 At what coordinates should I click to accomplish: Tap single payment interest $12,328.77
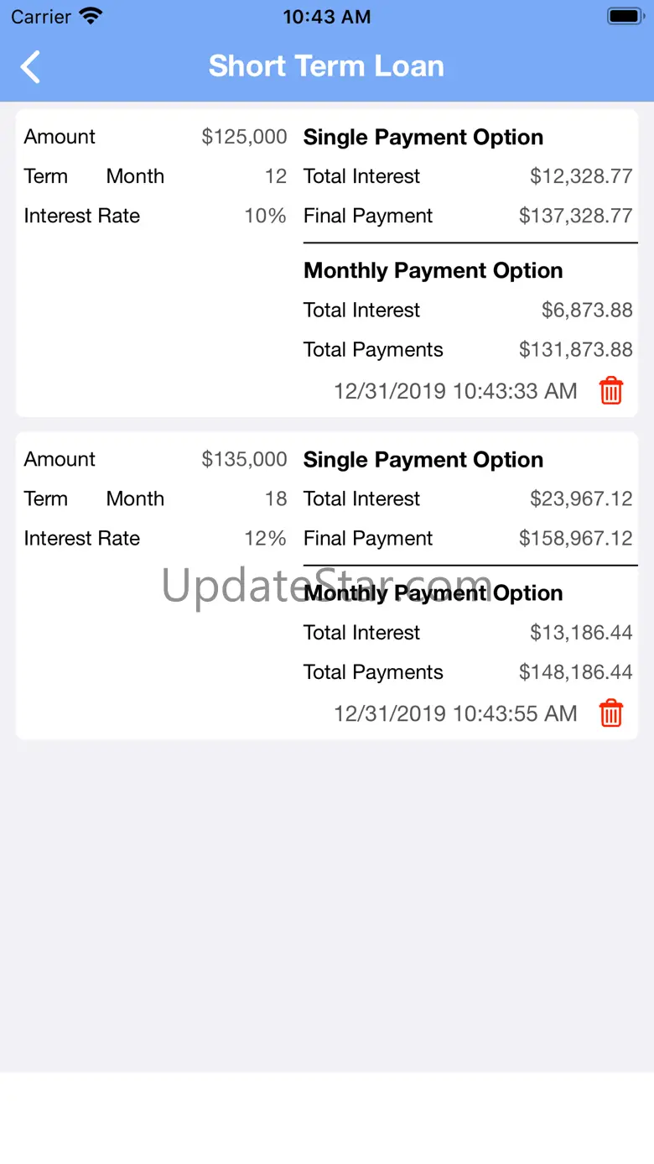pyautogui.click(x=581, y=176)
